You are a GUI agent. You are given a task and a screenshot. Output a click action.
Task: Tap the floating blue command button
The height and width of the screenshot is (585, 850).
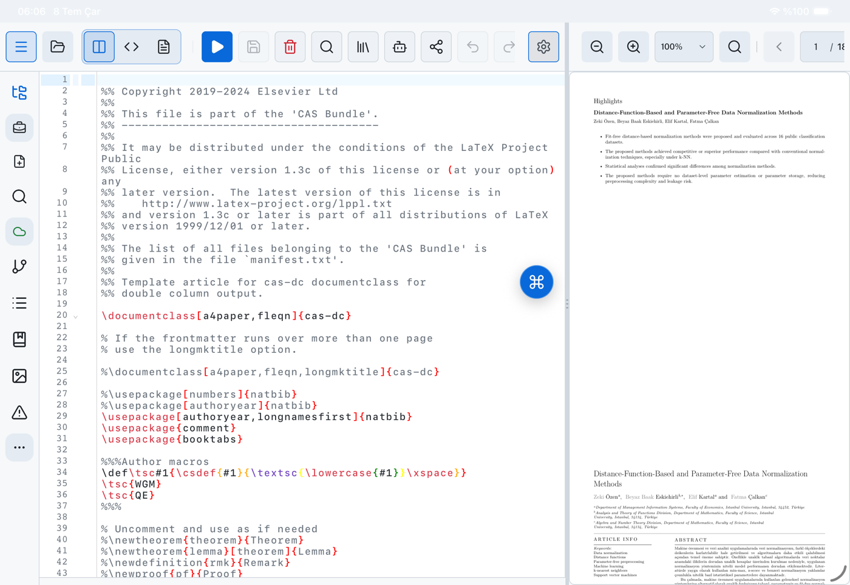(x=537, y=282)
